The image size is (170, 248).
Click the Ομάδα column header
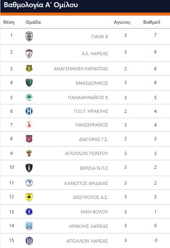[x=33, y=22]
